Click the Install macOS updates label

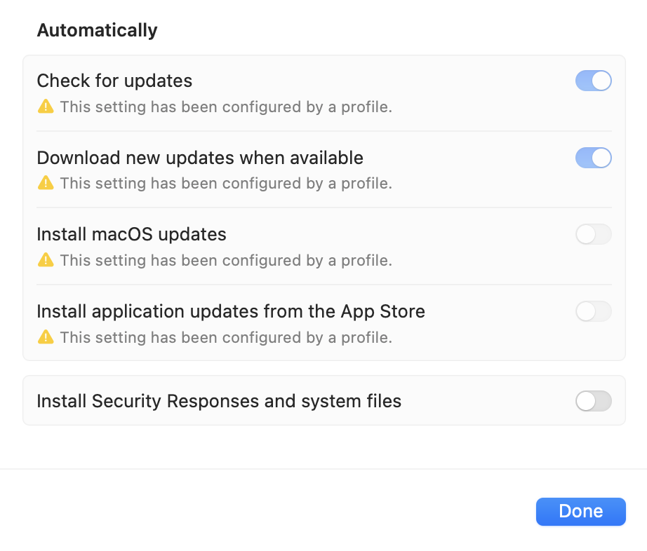pos(131,235)
